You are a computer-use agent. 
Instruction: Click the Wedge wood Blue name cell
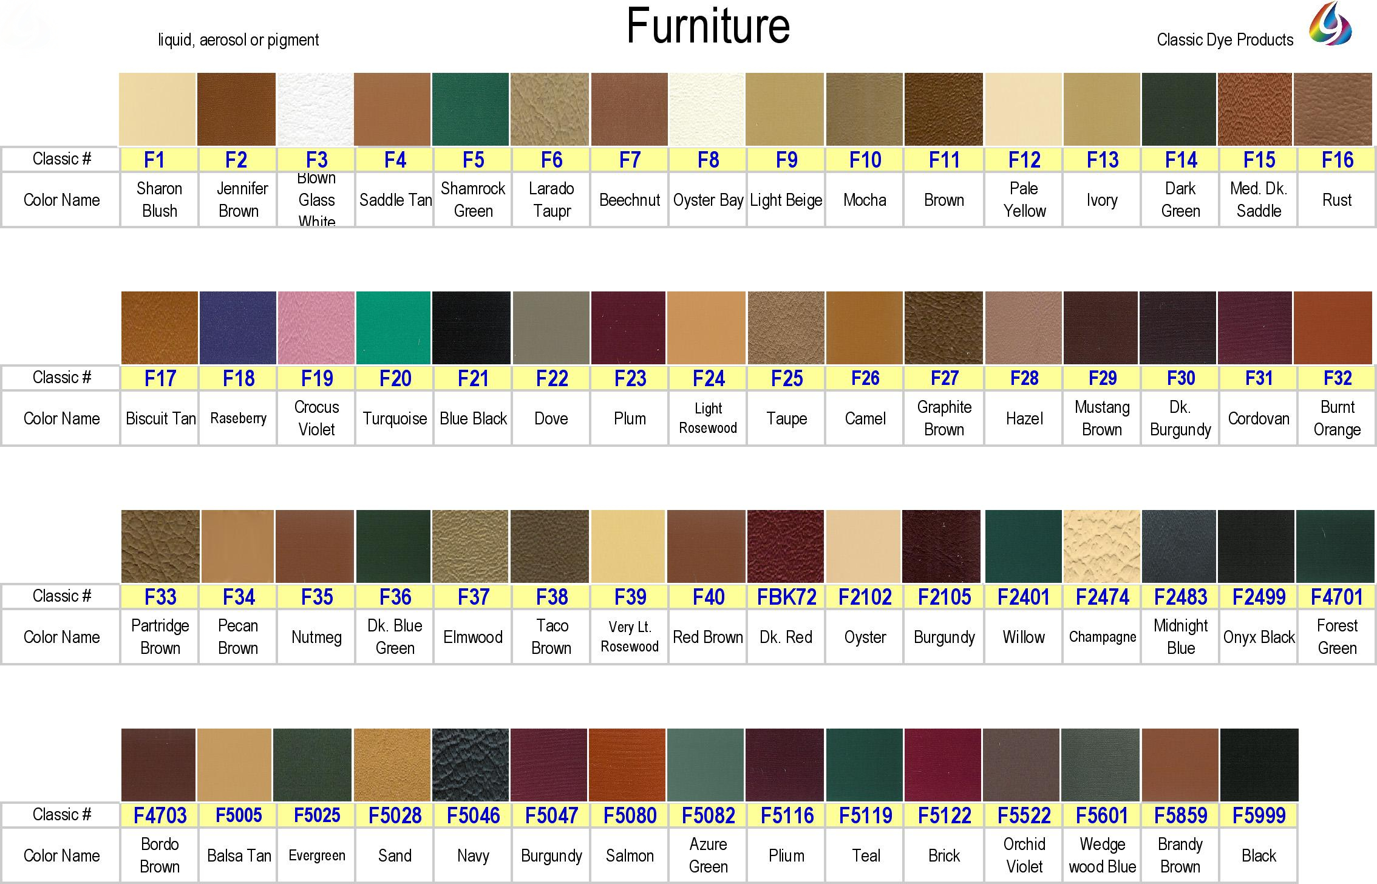1102,855
